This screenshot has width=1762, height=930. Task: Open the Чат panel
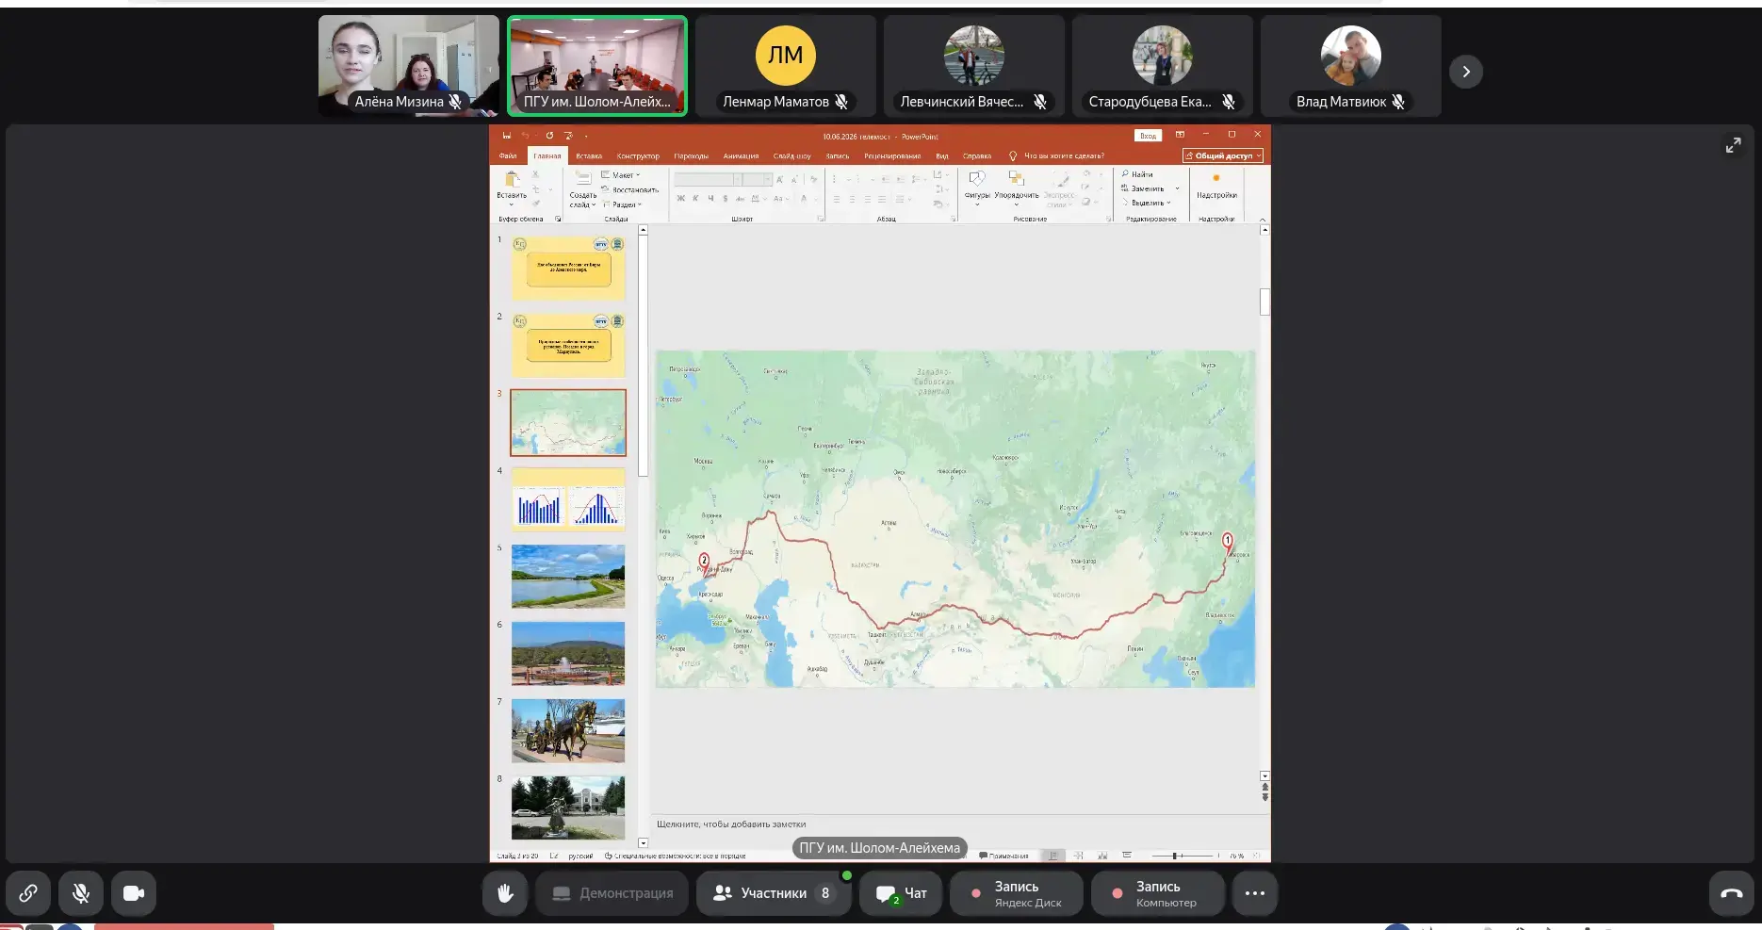coord(901,893)
